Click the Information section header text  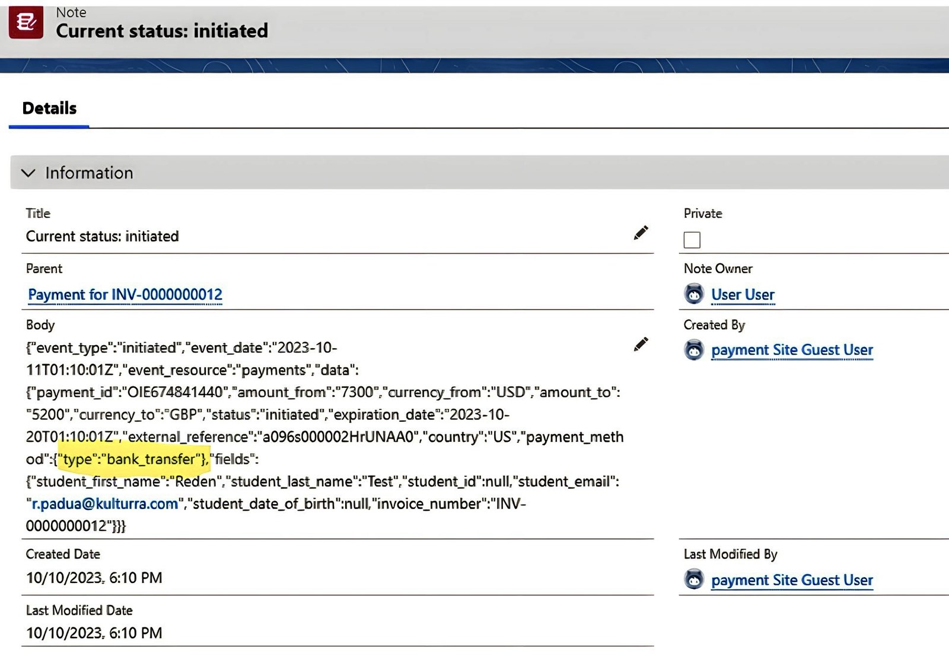pyautogui.click(x=89, y=173)
